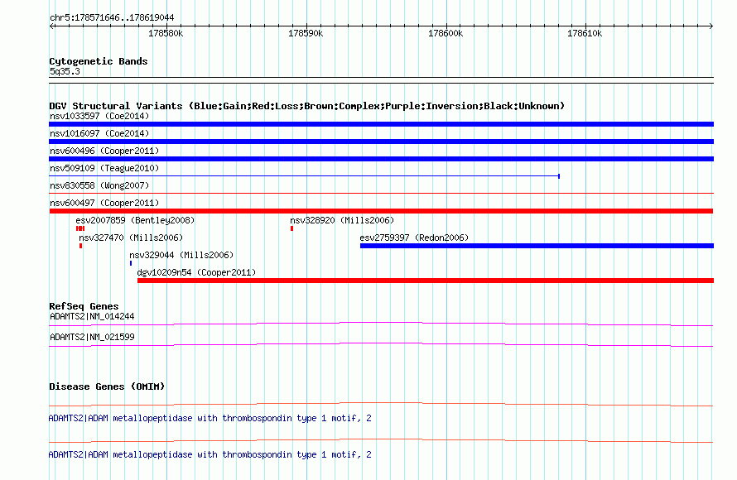737x480 pixels.
Task: Select the blue bar for nsv1033597
Action: (x=381, y=124)
